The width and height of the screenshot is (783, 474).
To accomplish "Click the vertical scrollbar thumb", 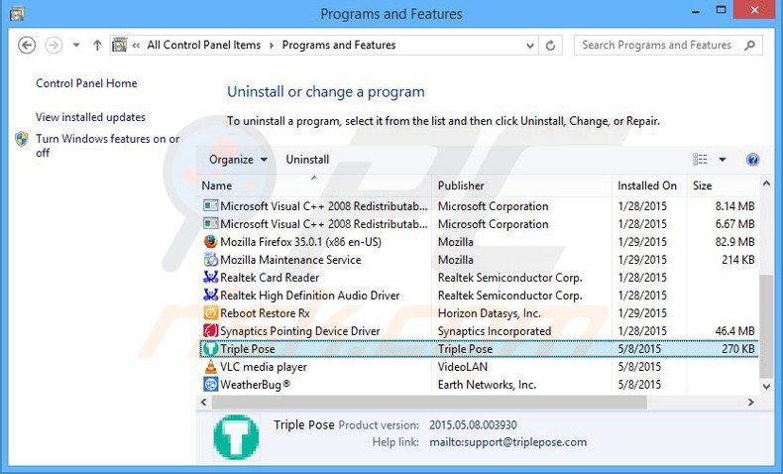I will tap(766, 325).
